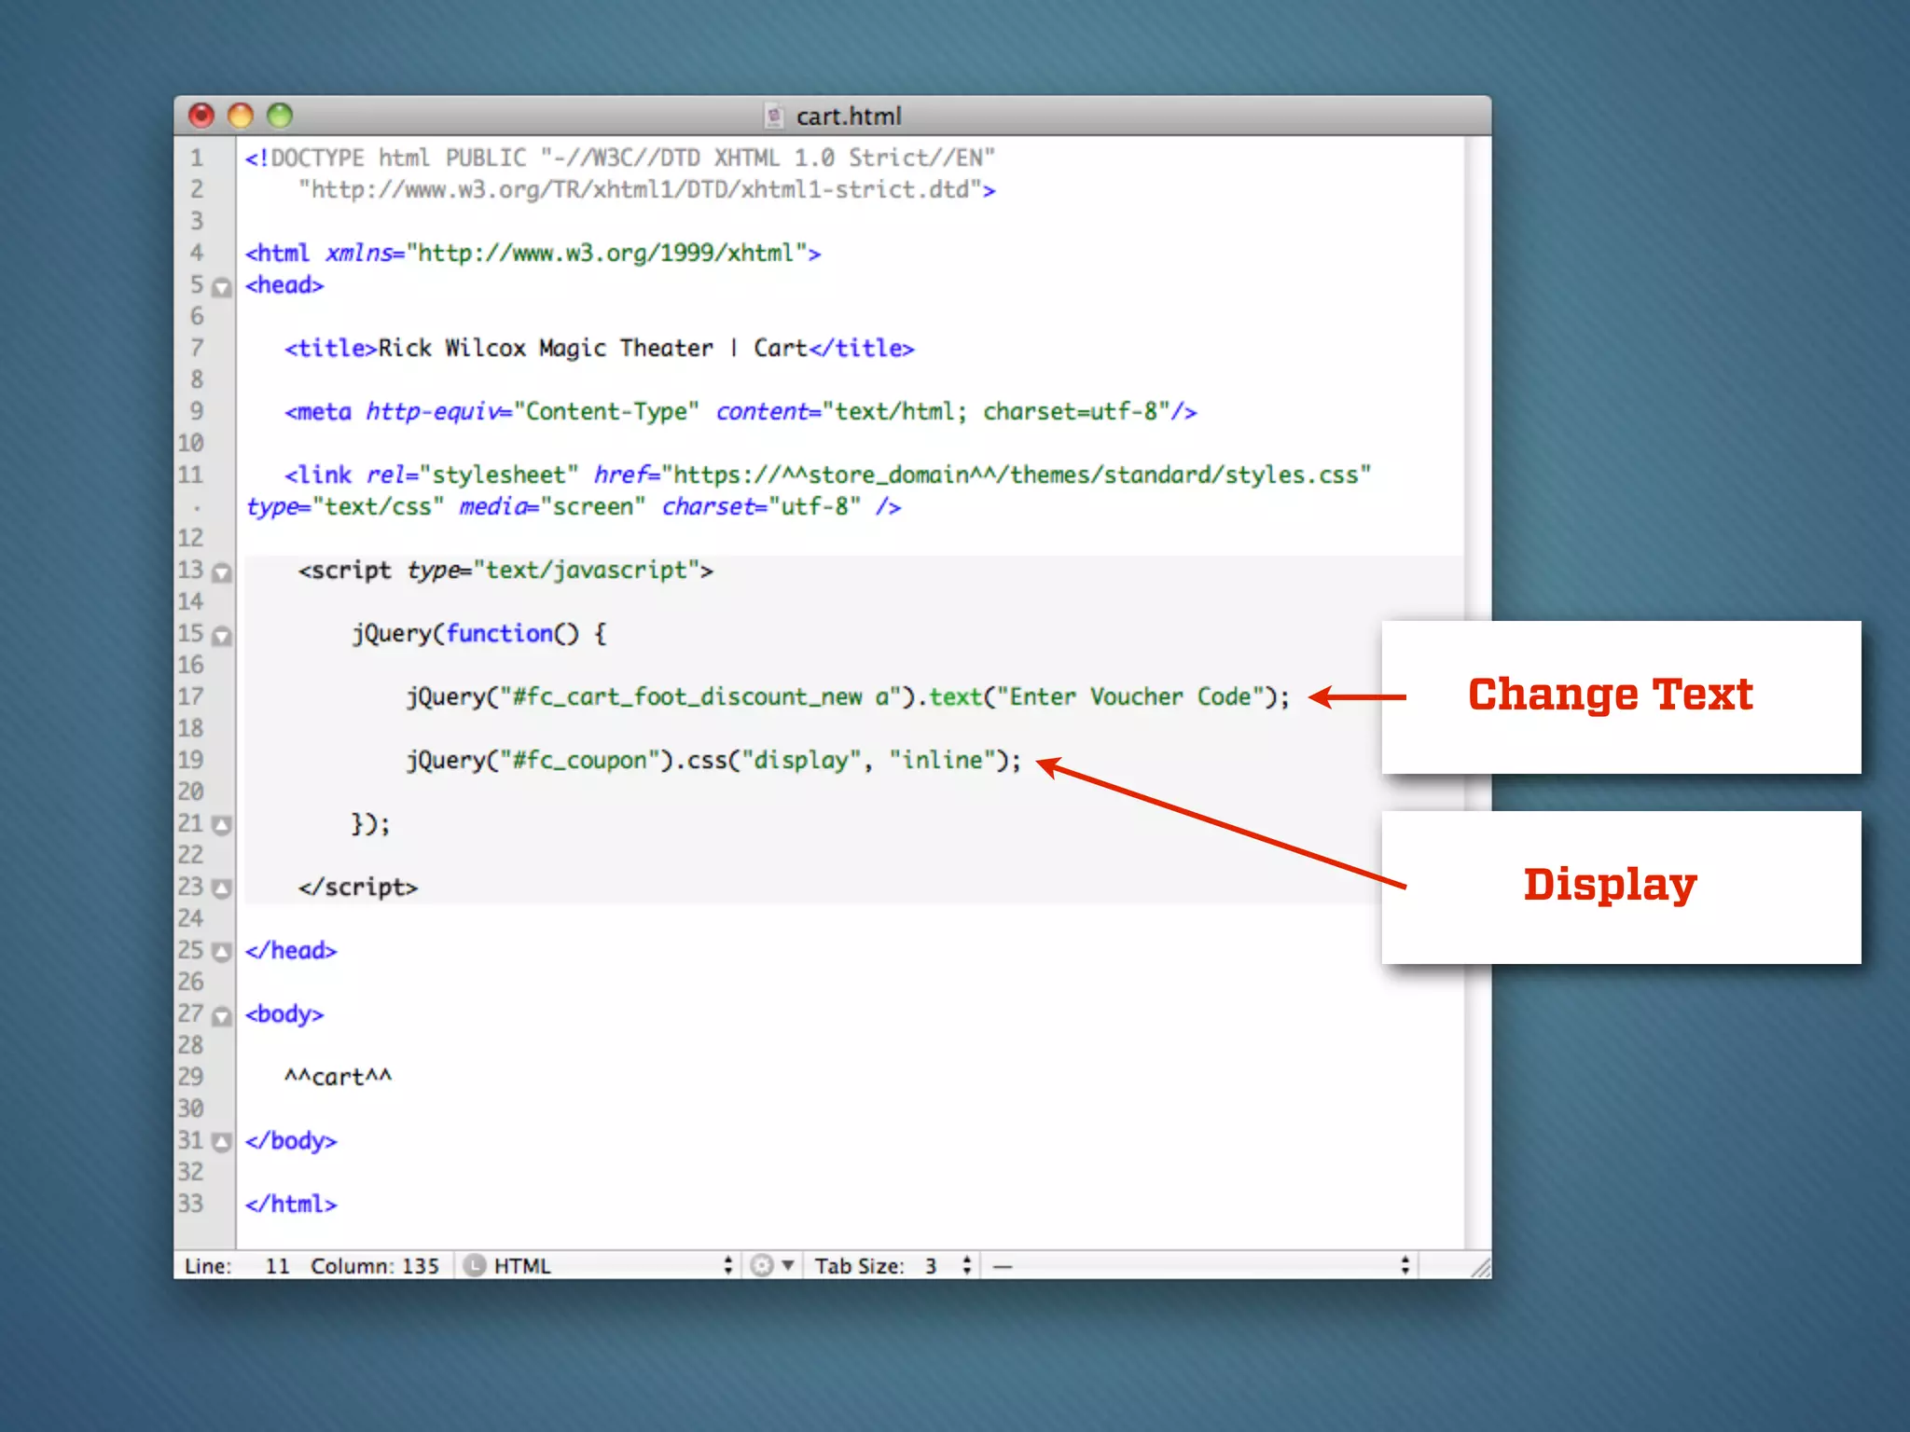Viewport: 1910px width, 1432px height.
Task: Open the symbol popup in status bar
Action: tap(1200, 1265)
